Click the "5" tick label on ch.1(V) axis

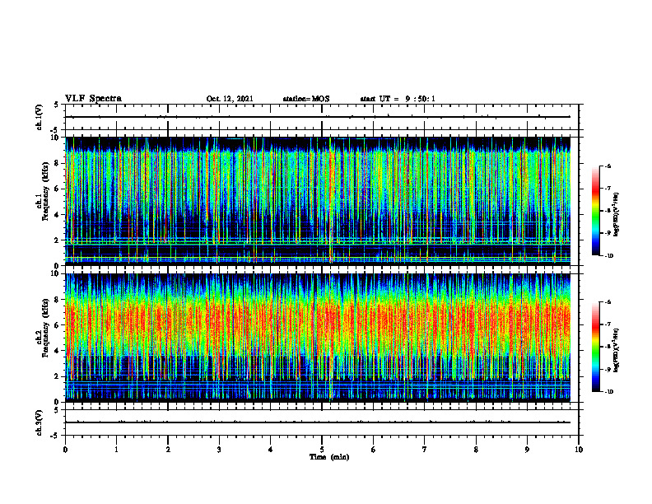point(57,105)
